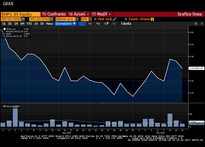Select the line chart type icon

point(82,24)
